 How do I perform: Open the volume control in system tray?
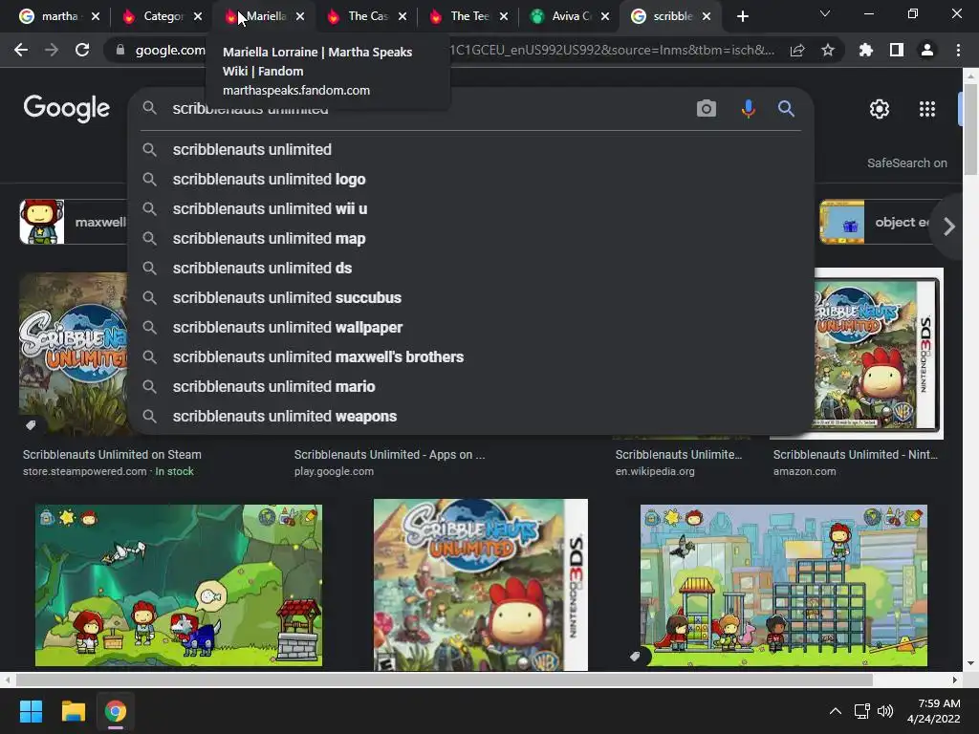pyautogui.click(x=884, y=711)
